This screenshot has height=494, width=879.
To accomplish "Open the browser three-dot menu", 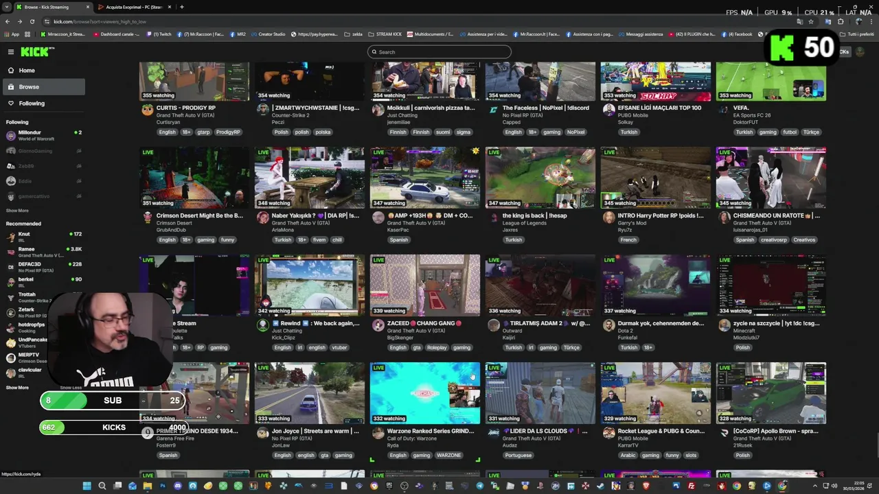I will 871,21.
